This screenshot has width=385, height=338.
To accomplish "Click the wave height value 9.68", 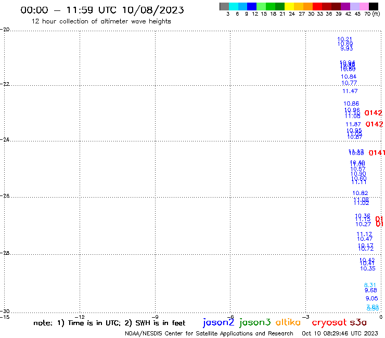I will coord(371,290).
